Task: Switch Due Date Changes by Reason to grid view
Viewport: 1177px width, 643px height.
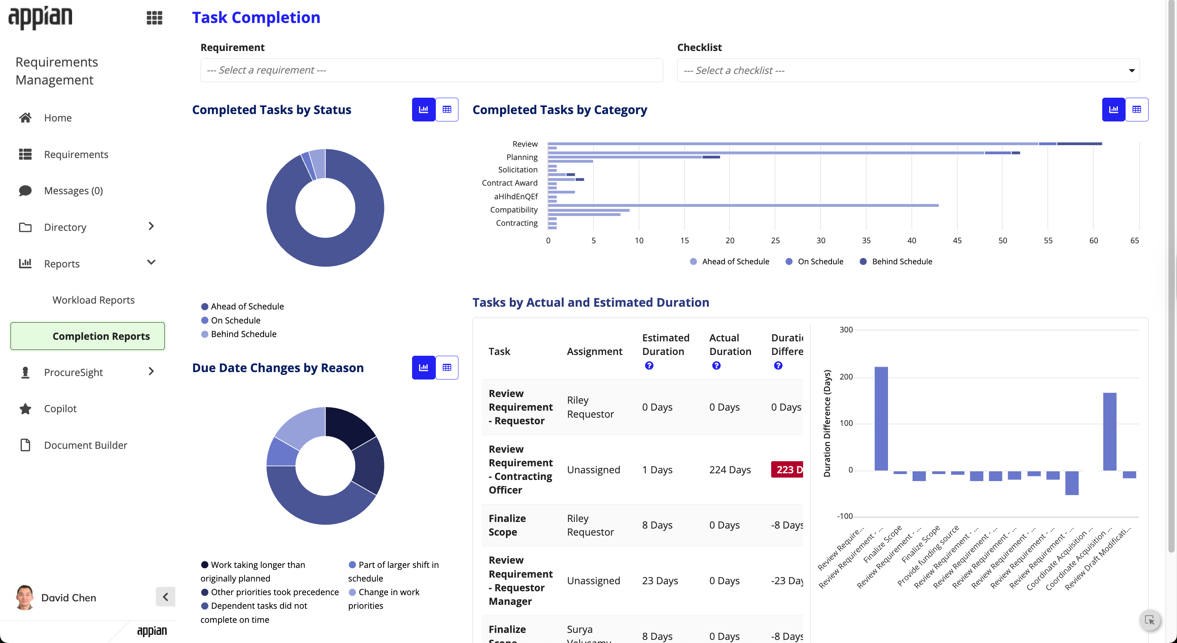Action: point(447,368)
